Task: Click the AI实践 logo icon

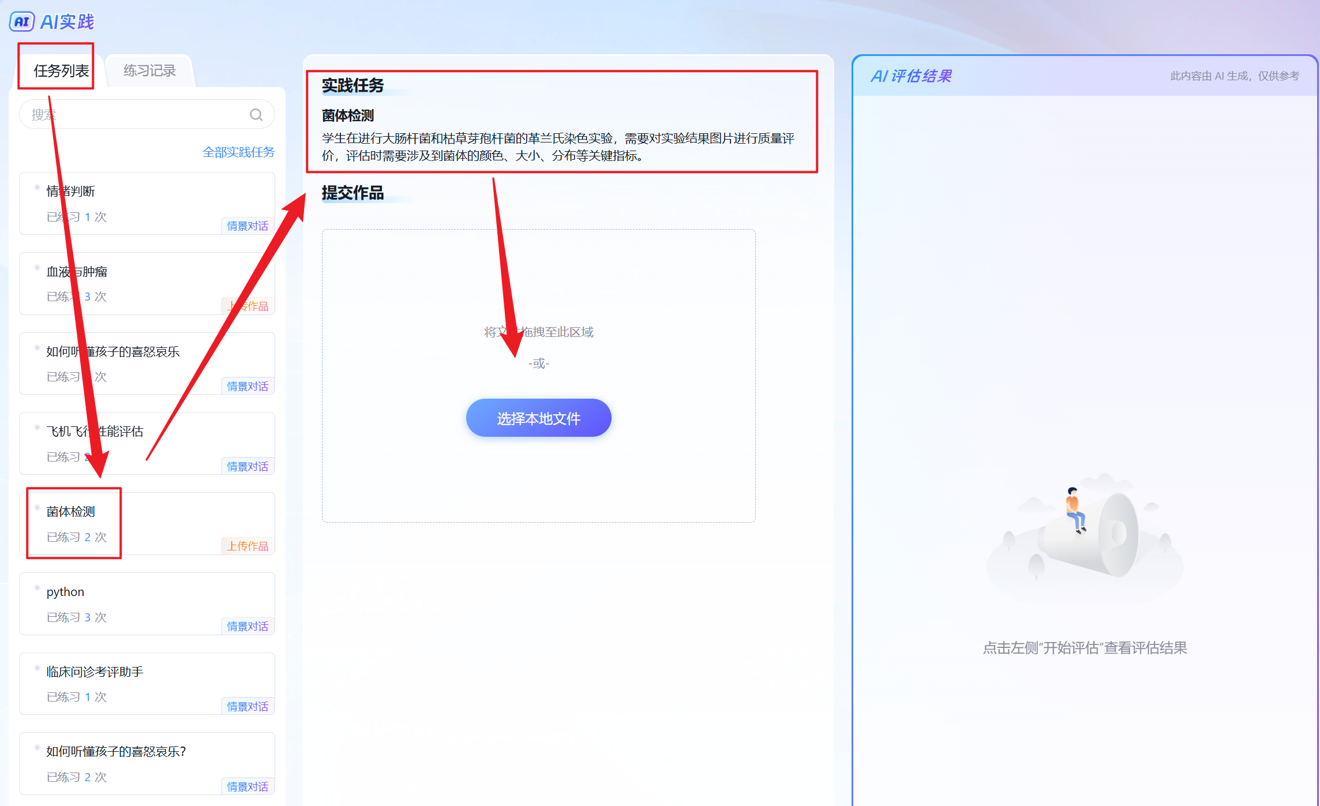Action: pos(22,21)
